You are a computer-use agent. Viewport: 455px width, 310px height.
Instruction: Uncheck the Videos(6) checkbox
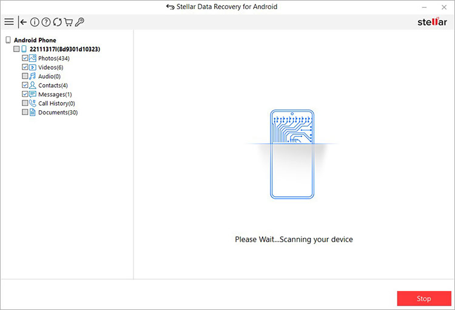pos(25,67)
